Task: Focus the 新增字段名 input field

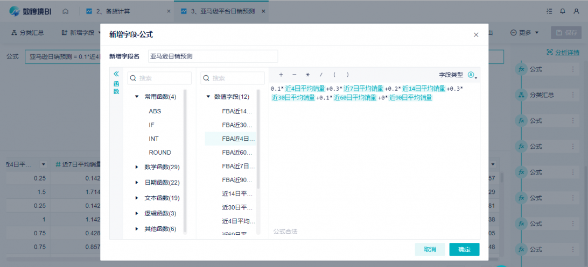Action: point(213,56)
